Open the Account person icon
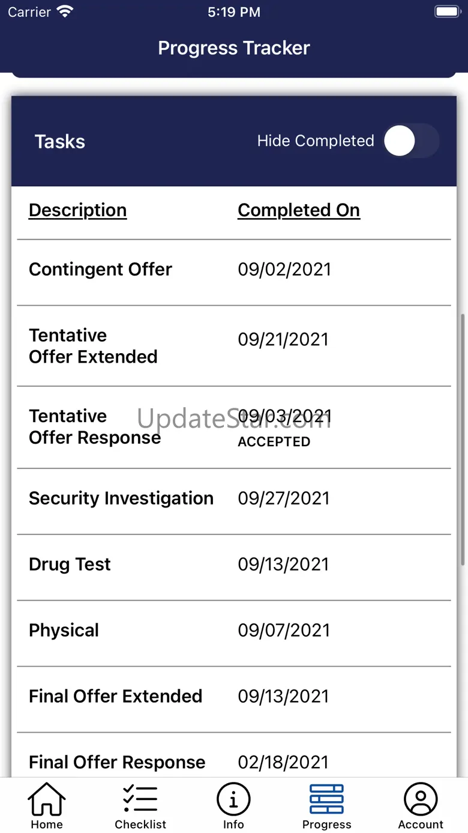 pos(421,799)
